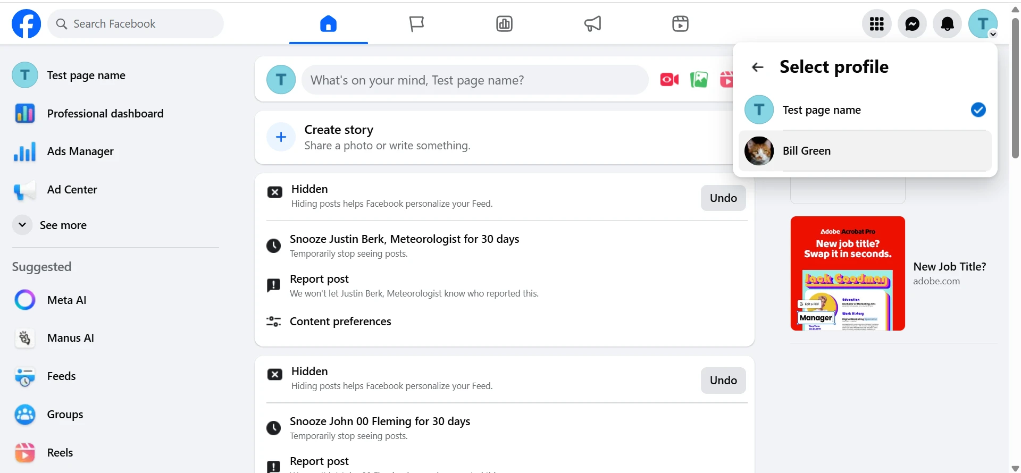This screenshot has width=1021, height=473.
Task: Click the Professional dashboard sidebar icon
Action: [25, 114]
